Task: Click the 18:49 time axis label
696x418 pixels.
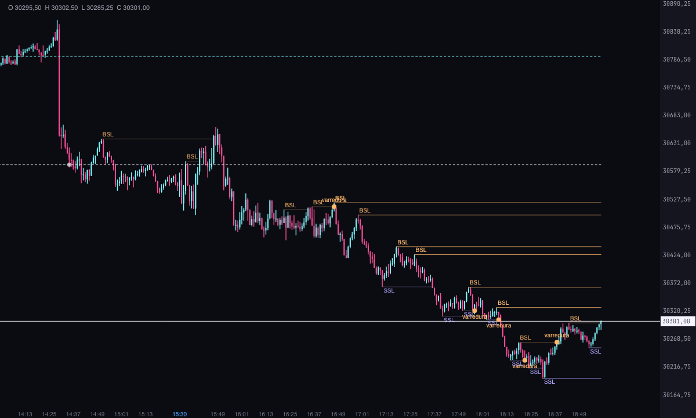Action: click(x=579, y=415)
